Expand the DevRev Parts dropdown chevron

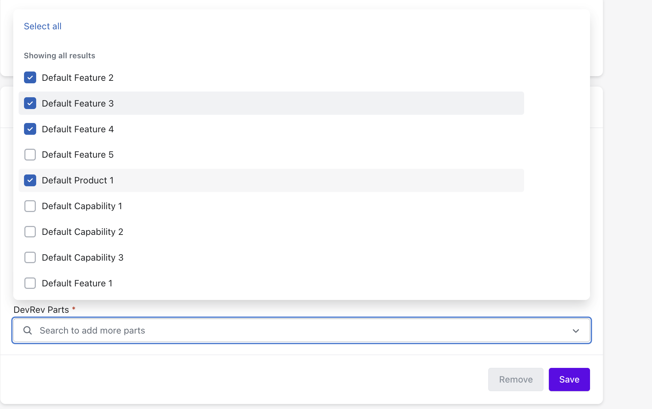point(576,331)
